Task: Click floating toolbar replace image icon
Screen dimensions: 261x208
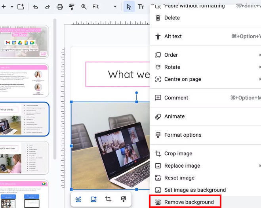Action: [x=93, y=199]
